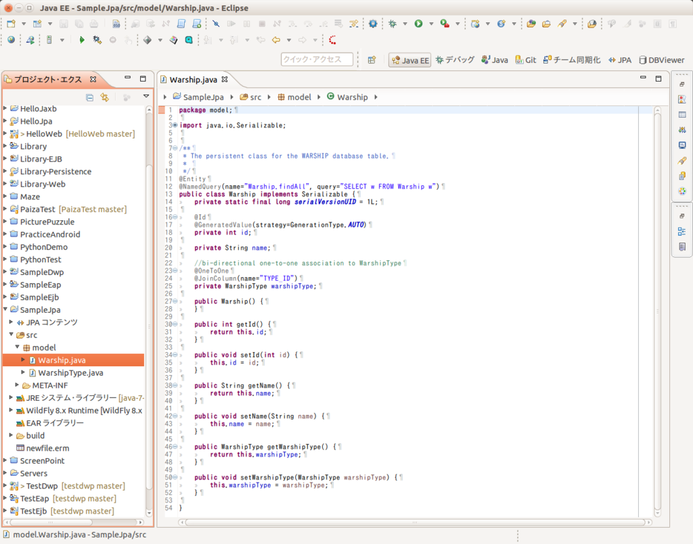Collapse the Javadoc comment fold at line 7
This screenshot has height=544, width=693.
[x=175, y=148]
